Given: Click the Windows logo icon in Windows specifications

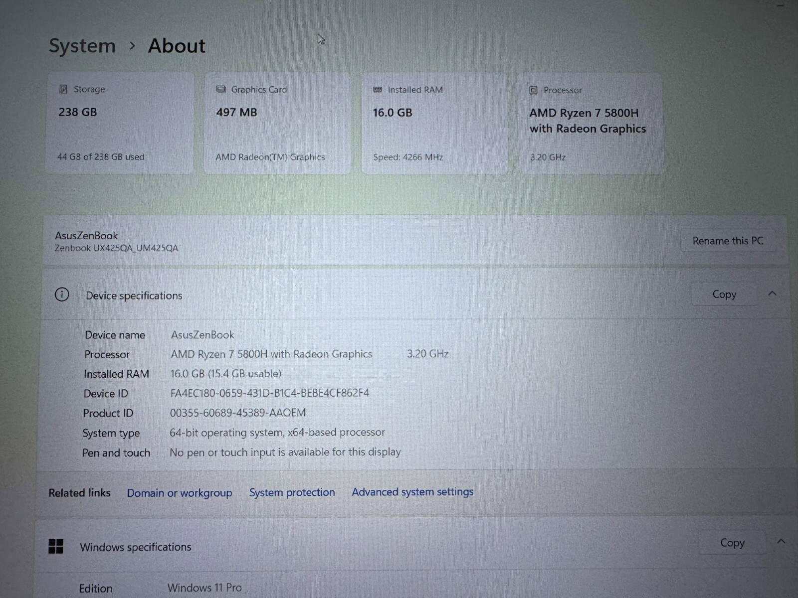Looking at the screenshot, I should tap(56, 546).
